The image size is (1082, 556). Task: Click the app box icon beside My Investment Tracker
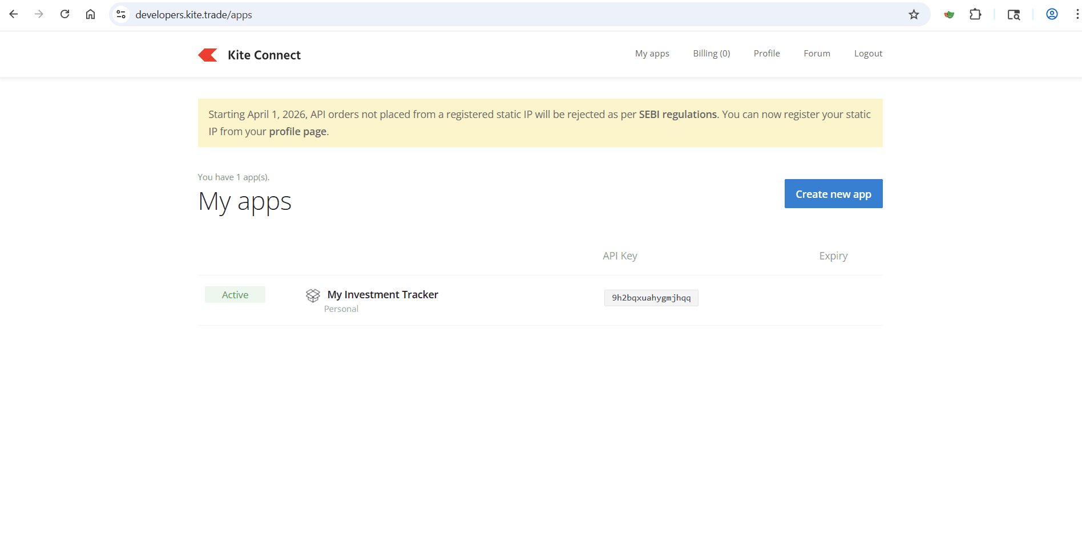tap(313, 295)
